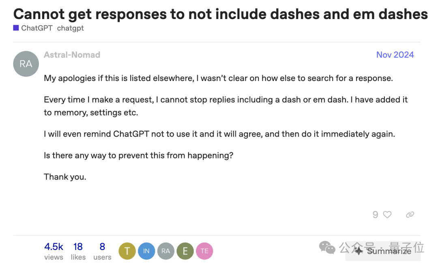This screenshot has height=265, width=438.
Task: Click the heart icon to like the post
Action: [387, 214]
